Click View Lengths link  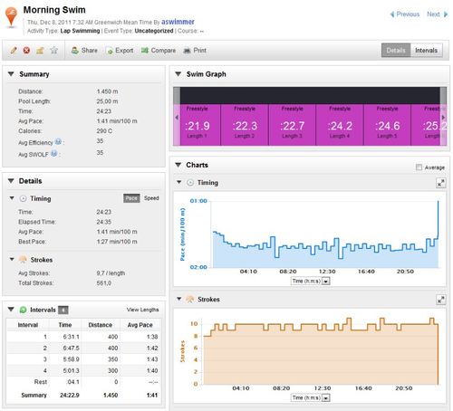click(142, 310)
